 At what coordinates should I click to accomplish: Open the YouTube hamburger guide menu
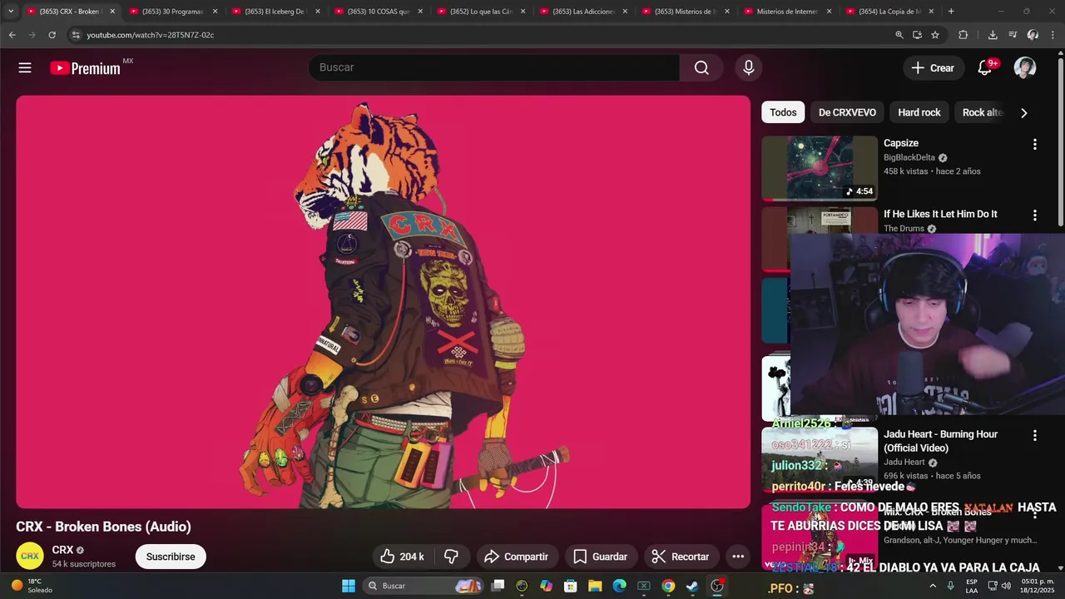(x=25, y=68)
